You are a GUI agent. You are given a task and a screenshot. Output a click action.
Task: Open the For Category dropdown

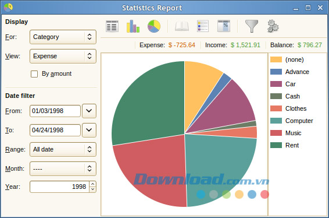pos(63,37)
